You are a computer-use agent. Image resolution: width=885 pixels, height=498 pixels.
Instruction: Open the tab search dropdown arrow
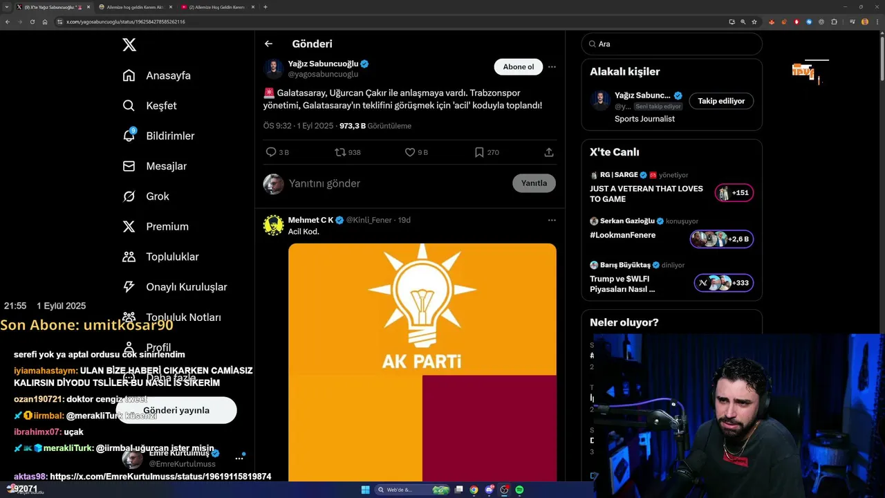coord(7,7)
